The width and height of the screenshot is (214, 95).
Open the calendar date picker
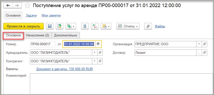click(x=98, y=44)
